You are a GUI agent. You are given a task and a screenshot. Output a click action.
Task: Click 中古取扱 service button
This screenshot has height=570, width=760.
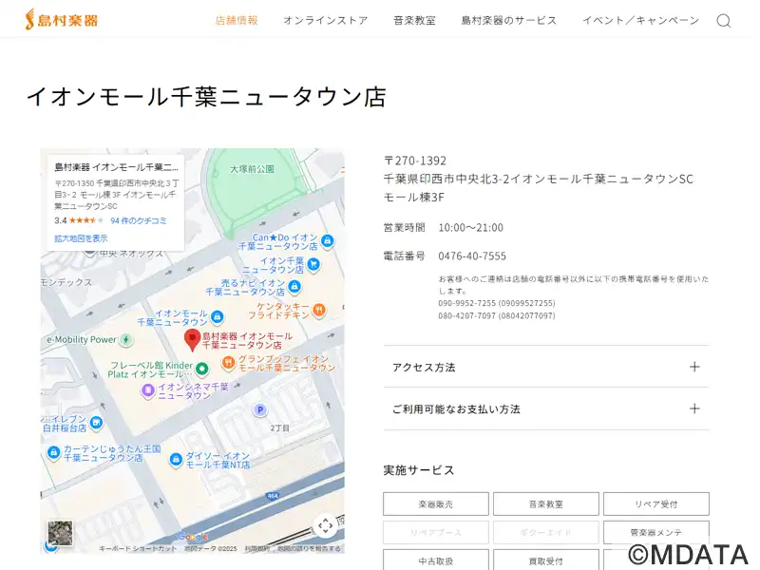[x=436, y=560]
